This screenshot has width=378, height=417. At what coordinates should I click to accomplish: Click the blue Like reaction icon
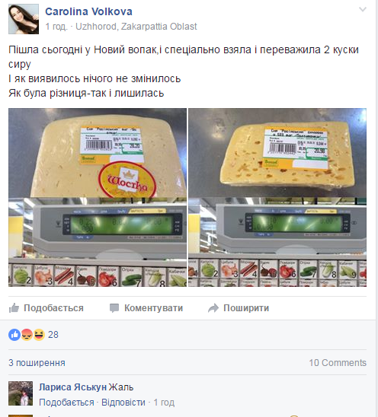(14, 335)
